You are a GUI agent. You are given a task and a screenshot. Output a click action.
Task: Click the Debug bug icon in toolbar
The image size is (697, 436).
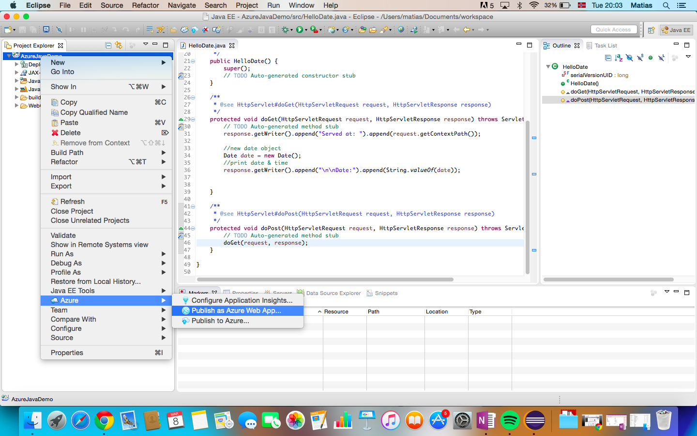[286, 30]
